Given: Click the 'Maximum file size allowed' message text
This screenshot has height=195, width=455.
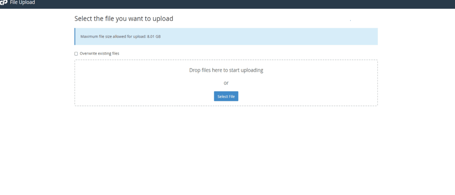Looking at the screenshot, I should click(x=120, y=37).
